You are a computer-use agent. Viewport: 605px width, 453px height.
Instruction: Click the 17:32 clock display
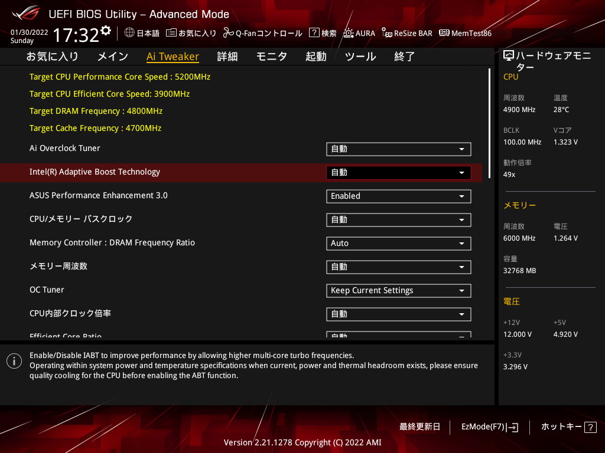click(76, 35)
